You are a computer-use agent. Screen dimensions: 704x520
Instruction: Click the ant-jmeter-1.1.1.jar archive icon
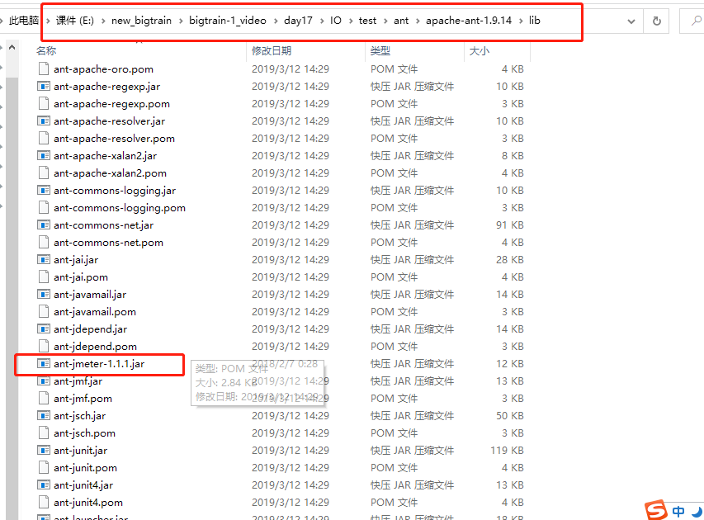(x=44, y=364)
